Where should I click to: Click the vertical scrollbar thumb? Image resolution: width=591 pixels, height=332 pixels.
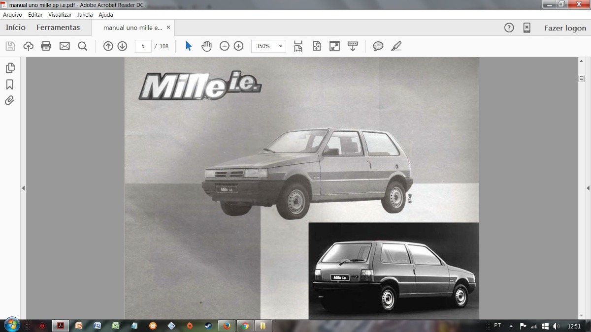click(582, 78)
